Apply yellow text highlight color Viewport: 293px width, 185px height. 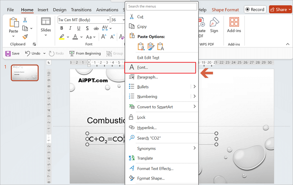coord(62,37)
